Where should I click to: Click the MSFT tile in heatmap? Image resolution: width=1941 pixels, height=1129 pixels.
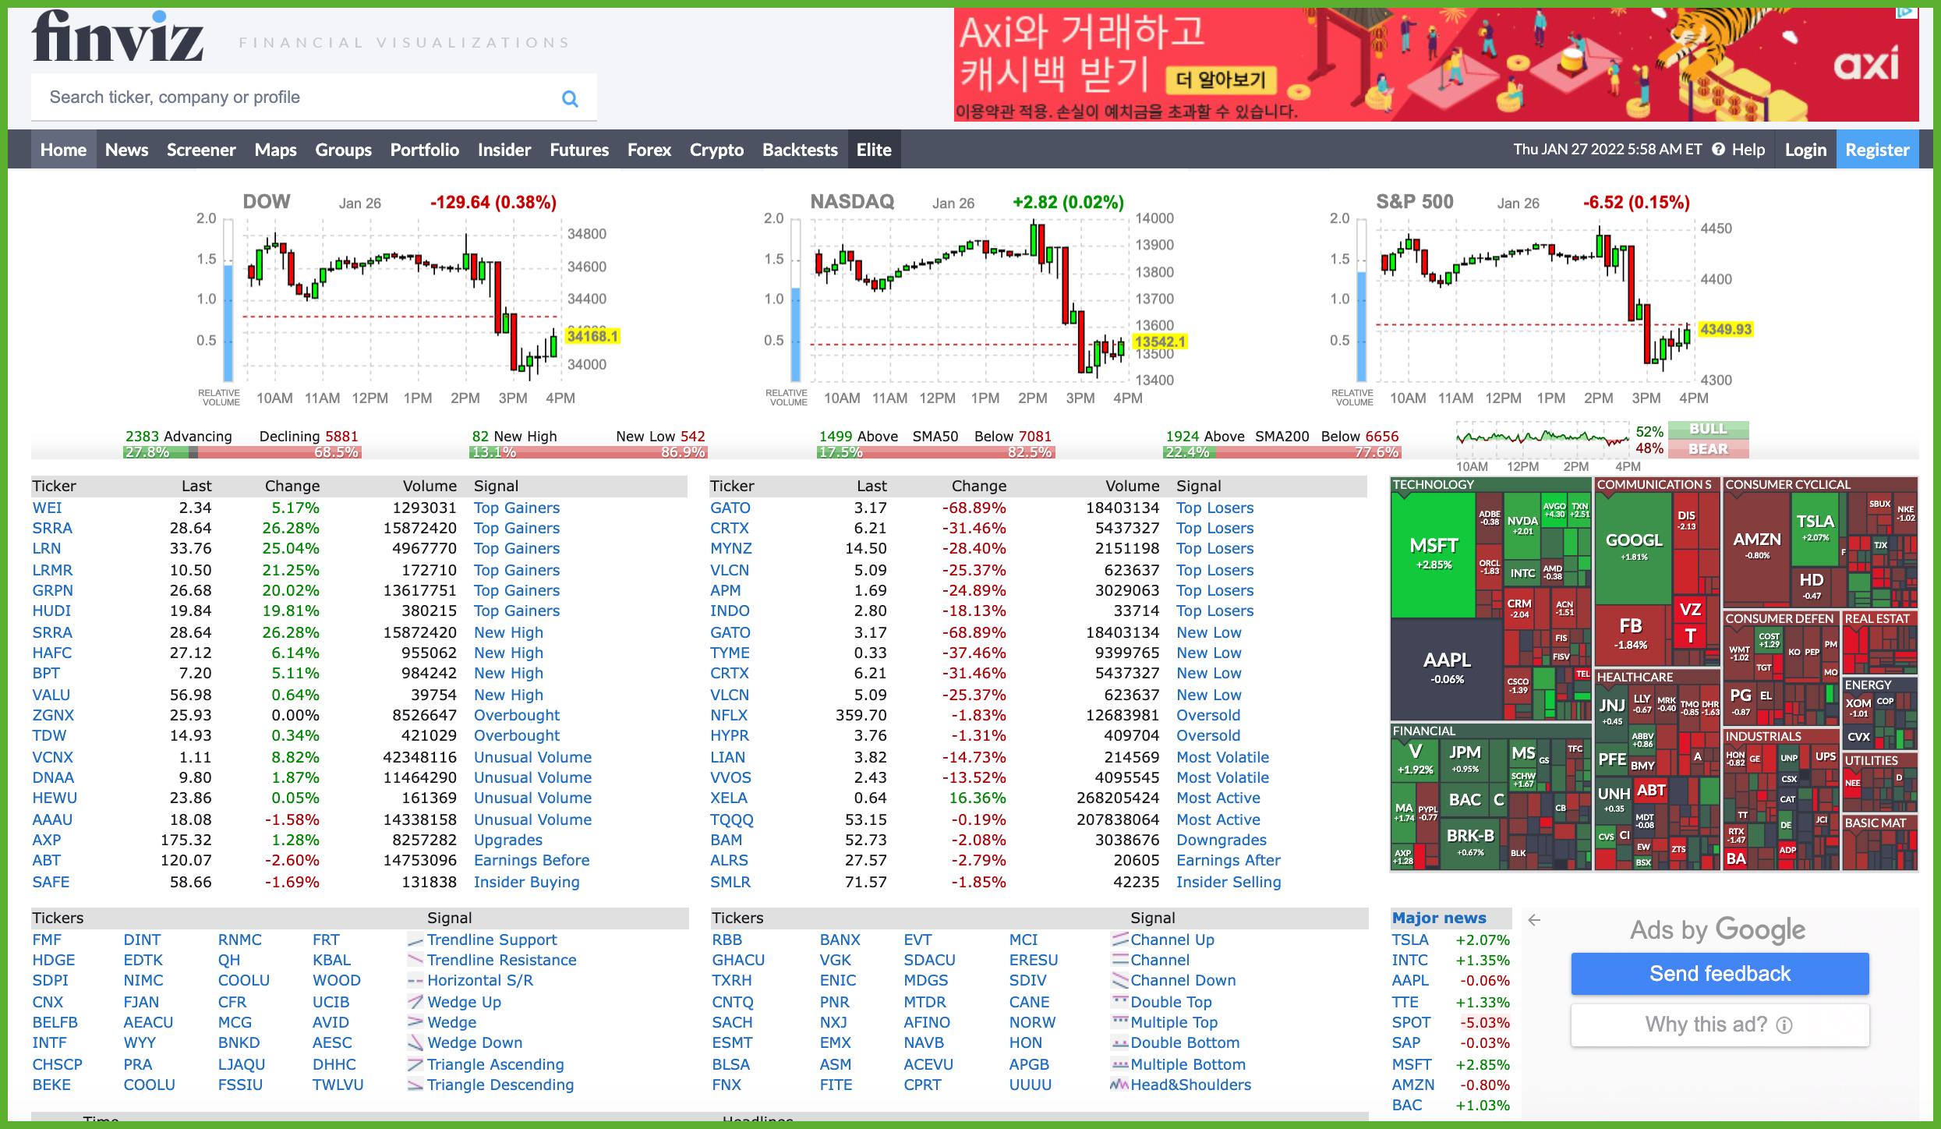pos(1434,554)
